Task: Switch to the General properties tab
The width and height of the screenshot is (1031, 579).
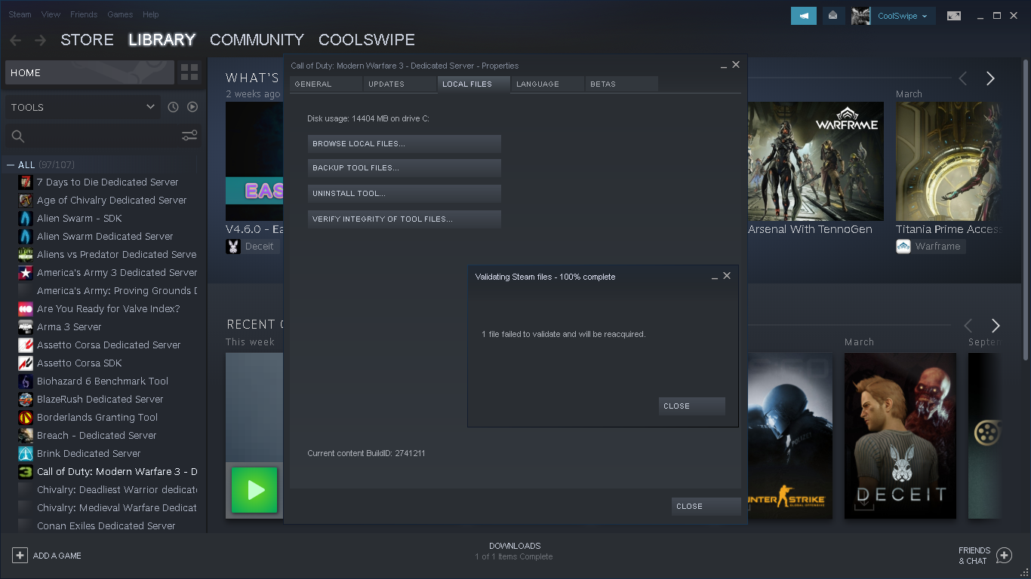Action: [326, 84]
